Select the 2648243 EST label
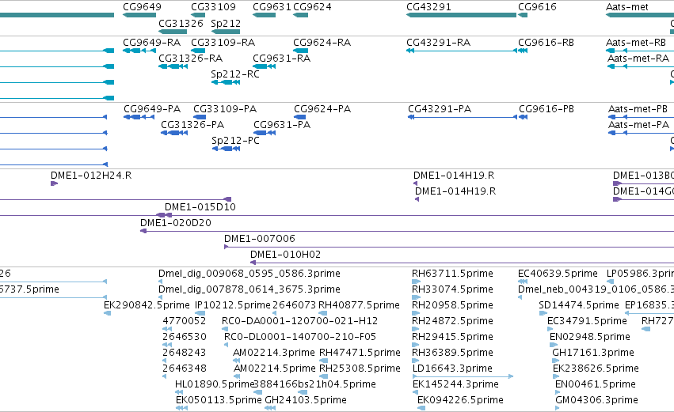 point(185,353)
